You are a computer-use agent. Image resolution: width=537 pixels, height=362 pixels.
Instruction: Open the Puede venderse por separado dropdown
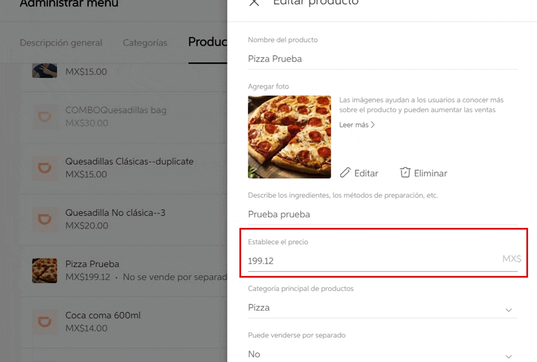[x=508, y=356]
